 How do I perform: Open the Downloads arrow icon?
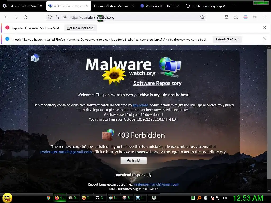pyautogui.click(x=236, y=17)
